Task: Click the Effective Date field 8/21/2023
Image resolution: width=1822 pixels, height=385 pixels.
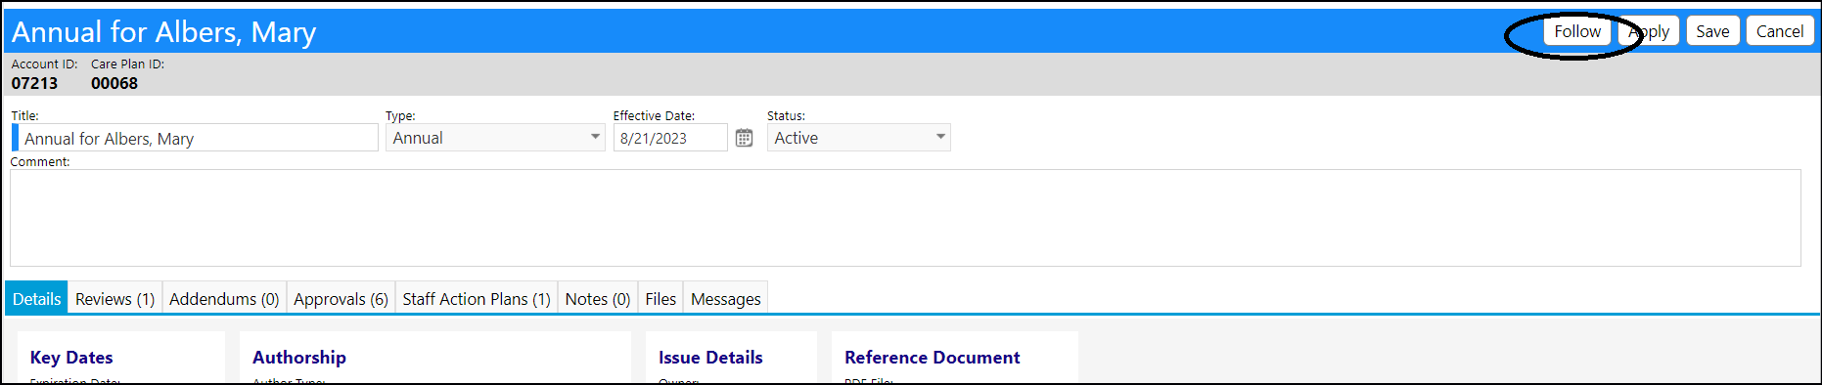Action: [670, 138]
